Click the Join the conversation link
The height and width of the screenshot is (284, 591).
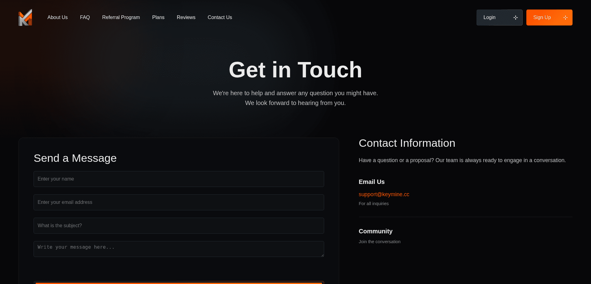coord(380,242)
